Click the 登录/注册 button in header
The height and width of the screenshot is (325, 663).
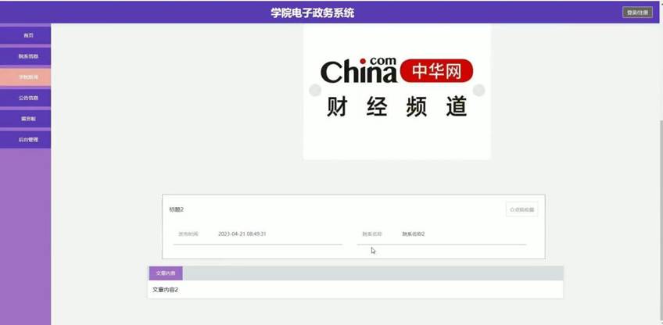point(637,12)
